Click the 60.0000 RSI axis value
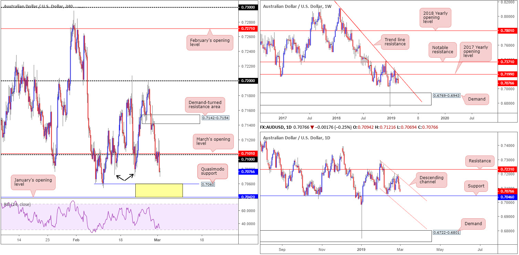This screenshot has width=519, height=255. tap(248, 210)
